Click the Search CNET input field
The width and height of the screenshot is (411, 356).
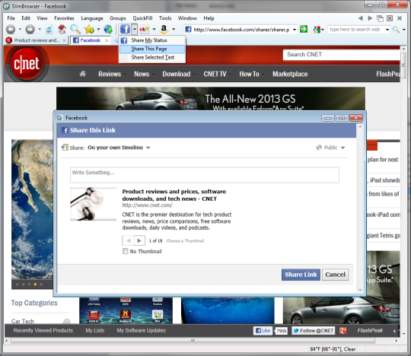[342, 55]
